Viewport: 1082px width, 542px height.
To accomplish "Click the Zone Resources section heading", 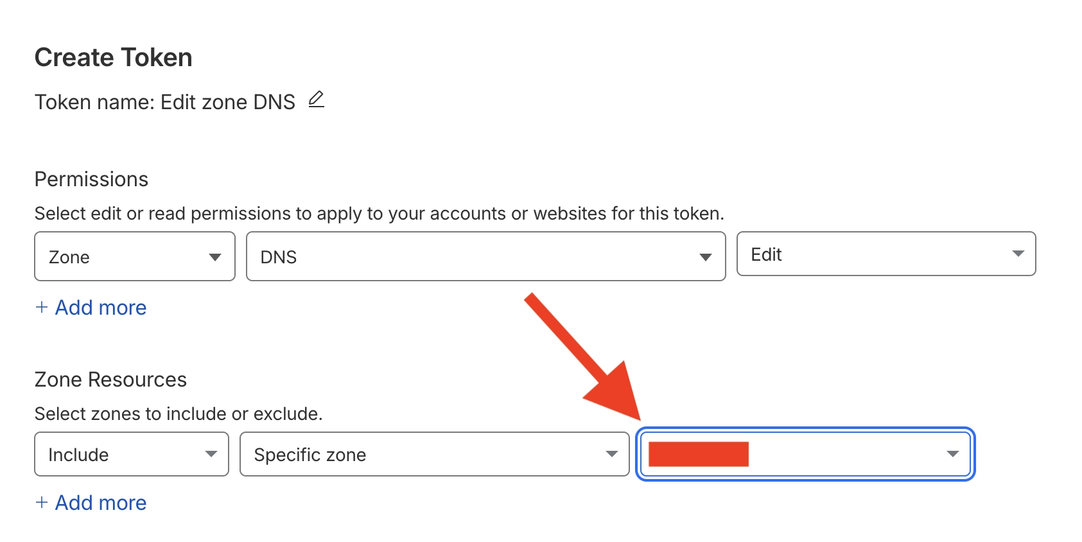I will [x=110, y=380].
